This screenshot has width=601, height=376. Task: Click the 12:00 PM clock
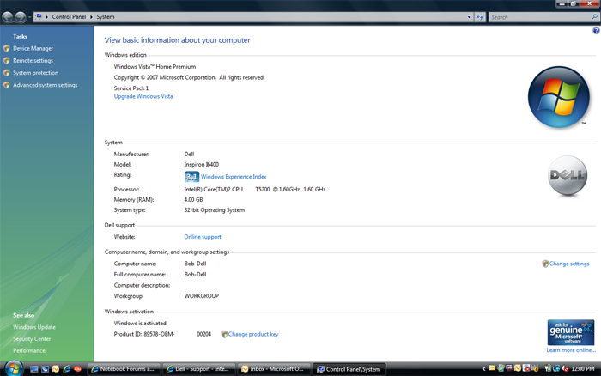583,369
